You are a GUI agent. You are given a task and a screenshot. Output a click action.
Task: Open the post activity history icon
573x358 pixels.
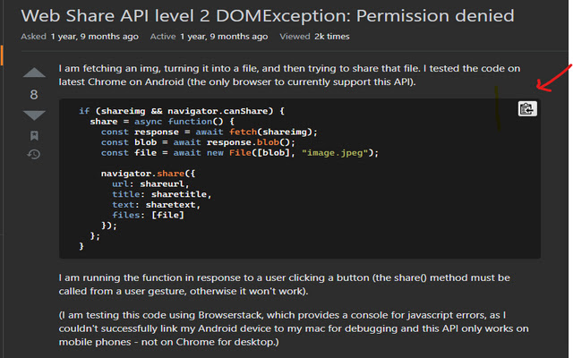coord(34,154)
